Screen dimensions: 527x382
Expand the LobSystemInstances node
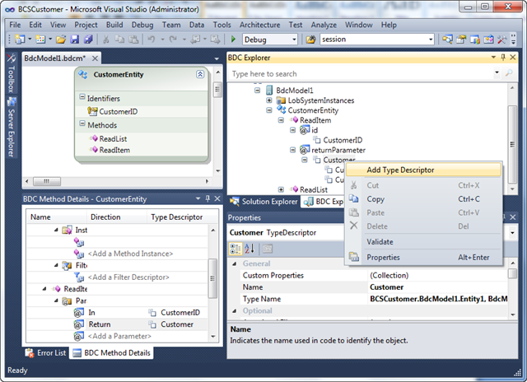(269, 100)
